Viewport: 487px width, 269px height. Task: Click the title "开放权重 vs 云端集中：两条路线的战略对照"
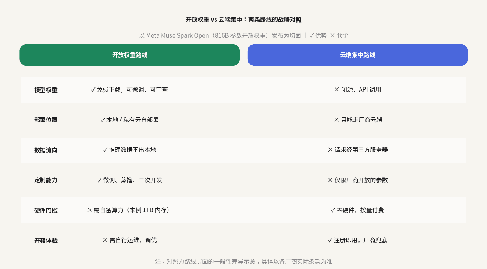(x=243, y=19)
